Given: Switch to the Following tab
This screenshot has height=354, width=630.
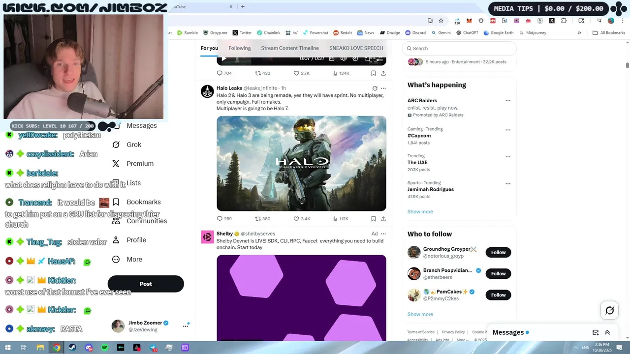Looking at the screenshot, I should point(240,48).
